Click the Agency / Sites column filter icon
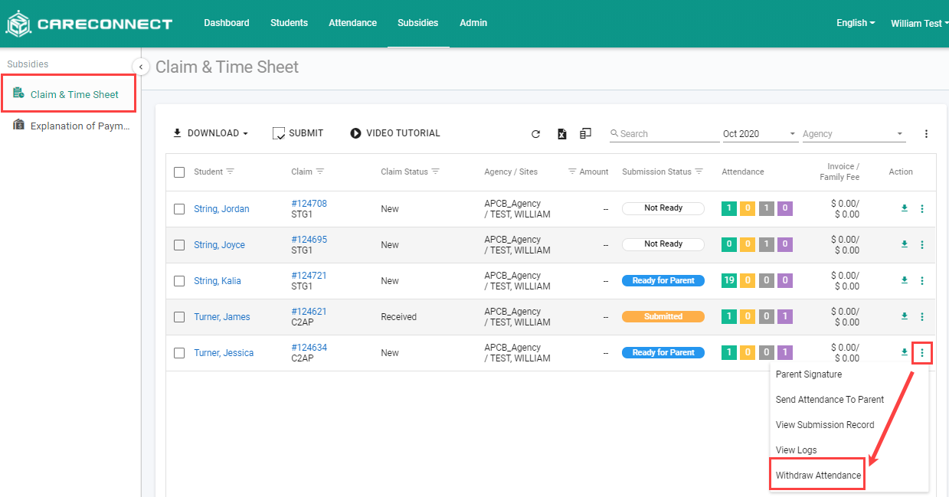Viewport: 949px width, 497px height. [x=572, y=172]
